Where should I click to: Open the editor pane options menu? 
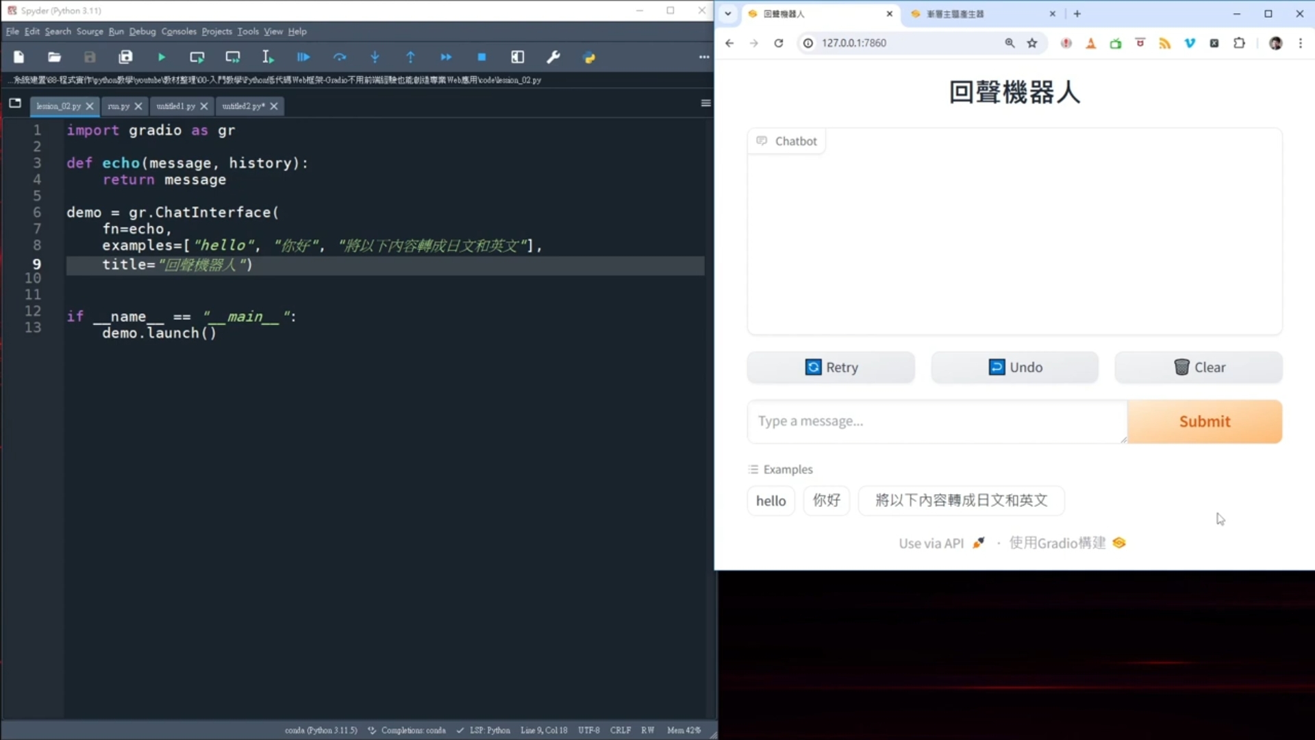705,103
